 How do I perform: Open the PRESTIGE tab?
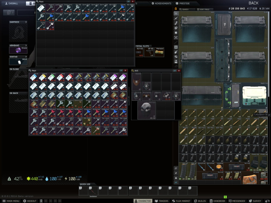(x=183, y=3)
